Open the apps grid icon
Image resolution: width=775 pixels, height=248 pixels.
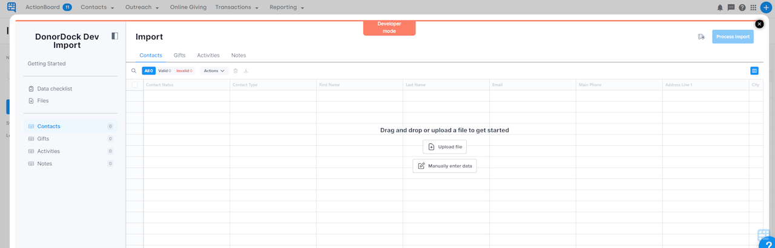point(753,8)
